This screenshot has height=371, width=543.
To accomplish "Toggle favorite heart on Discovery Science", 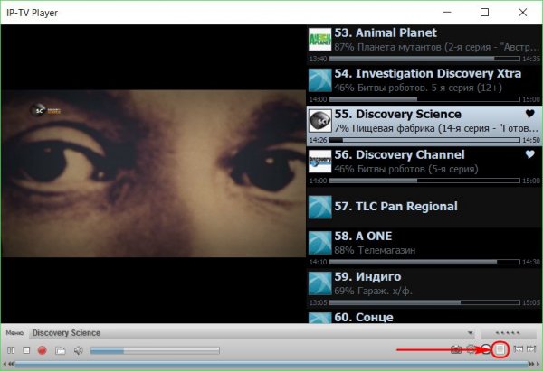I will 530,115.
